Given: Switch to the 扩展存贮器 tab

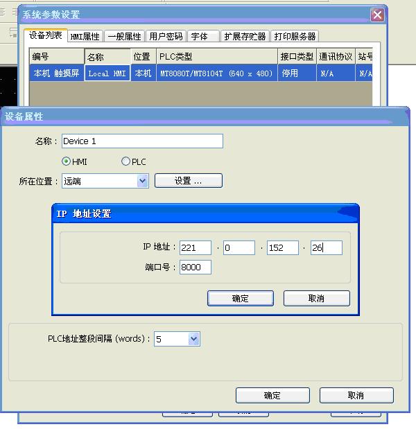Looking at the screenshot, I should click(245, 37).
